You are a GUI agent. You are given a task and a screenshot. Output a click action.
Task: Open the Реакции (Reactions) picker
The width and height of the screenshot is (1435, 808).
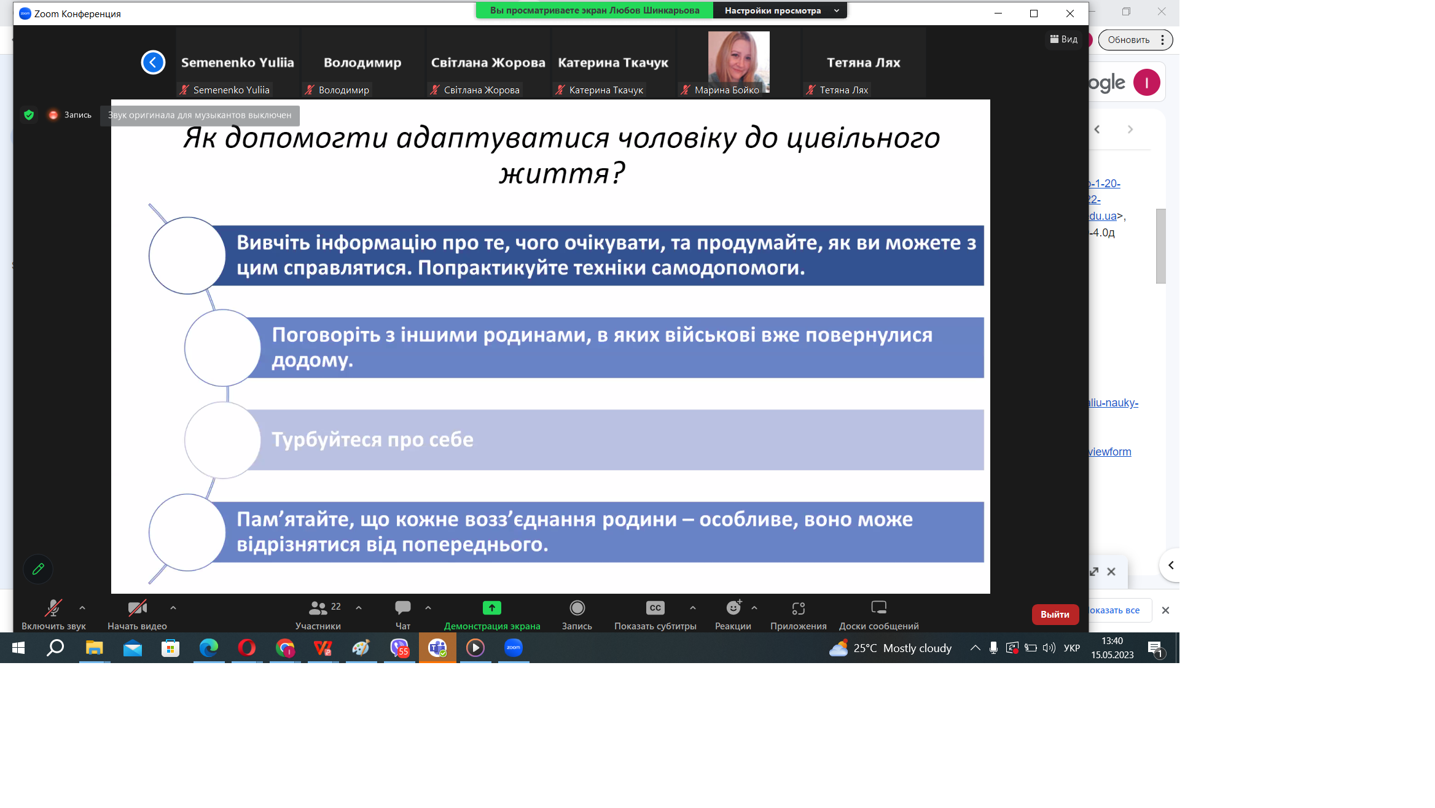click(733, 614)
